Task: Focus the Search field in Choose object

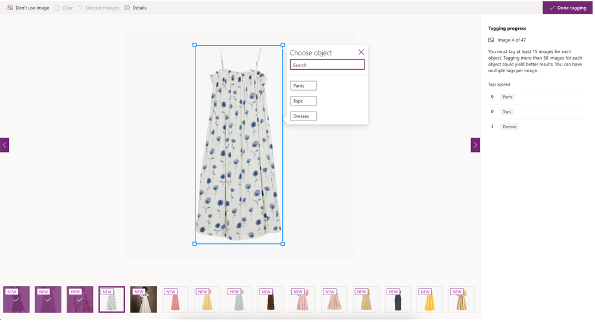Action: tap(327, 65)
